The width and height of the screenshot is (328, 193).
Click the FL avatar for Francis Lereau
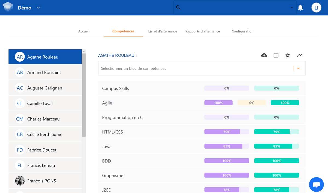[x=20, y=165]
